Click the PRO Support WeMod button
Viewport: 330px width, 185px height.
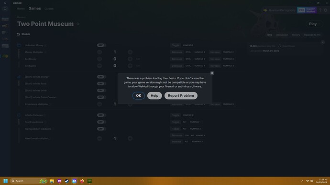pos(307,10)
